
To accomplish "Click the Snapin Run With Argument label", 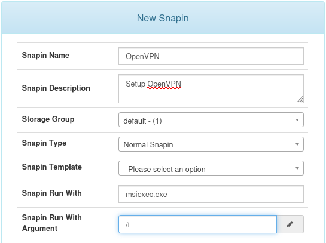I will [x=52, y=223].
